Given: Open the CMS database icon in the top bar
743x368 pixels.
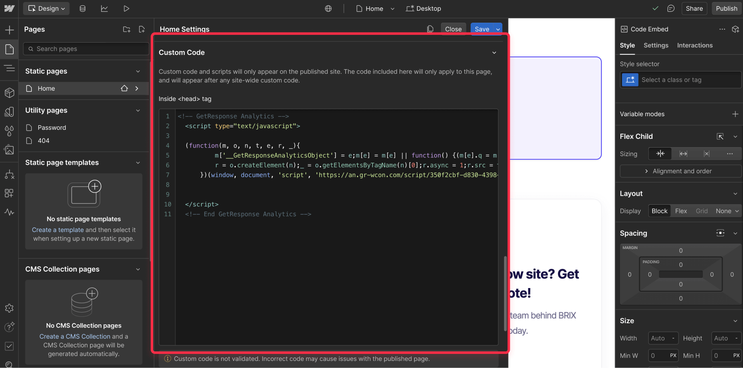Looking at the screenshot, I should click(83, 8).
